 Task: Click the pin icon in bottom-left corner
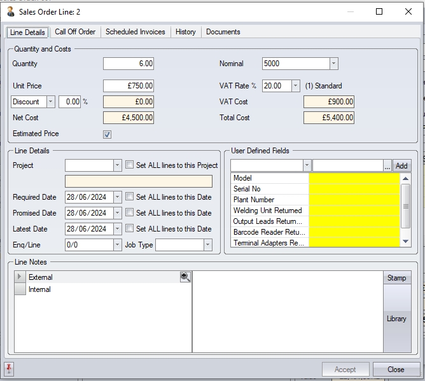(10, 369)
